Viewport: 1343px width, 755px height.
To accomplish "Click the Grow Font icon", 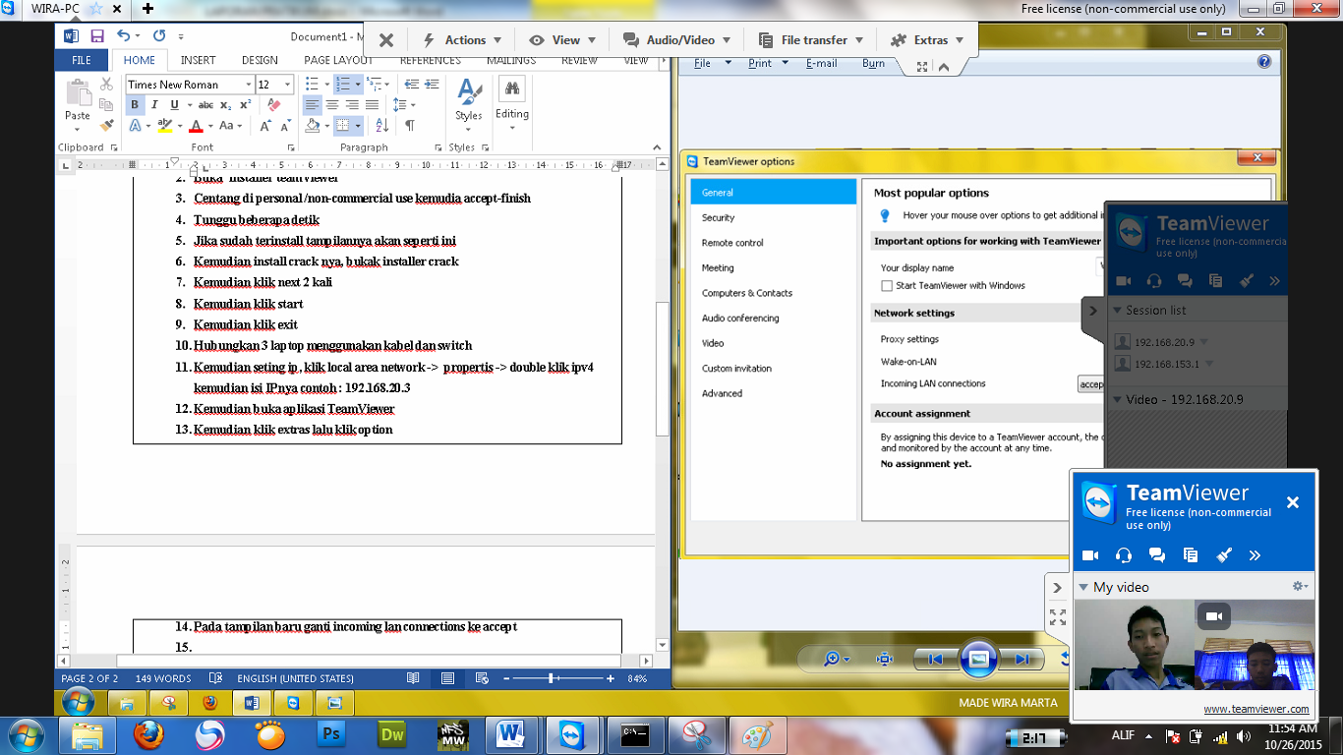I will pyautogui.click(x=265, y=126).
